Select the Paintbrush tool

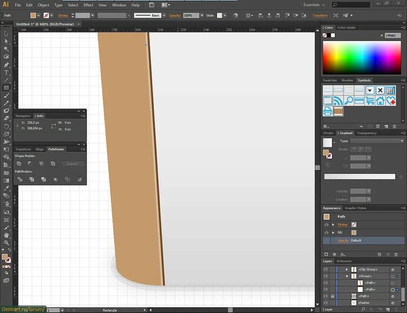pyautogui.click(x=6, y=95)
